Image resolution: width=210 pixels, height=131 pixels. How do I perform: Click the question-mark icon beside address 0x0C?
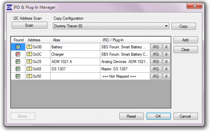coord(30,54)
